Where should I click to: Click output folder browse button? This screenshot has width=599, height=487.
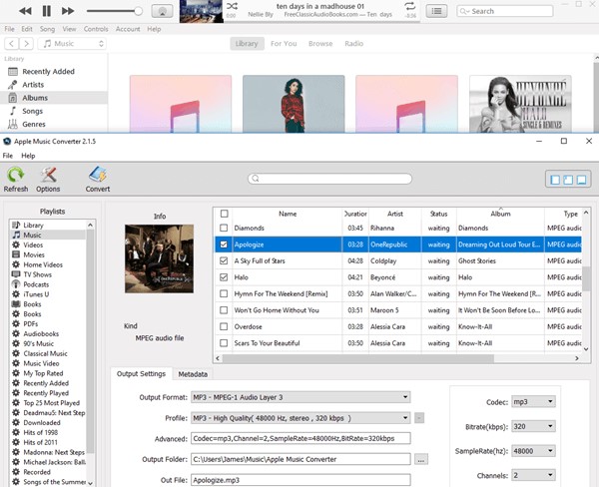[421, 459]
